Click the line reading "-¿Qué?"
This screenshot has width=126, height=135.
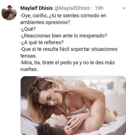point(28,29)
